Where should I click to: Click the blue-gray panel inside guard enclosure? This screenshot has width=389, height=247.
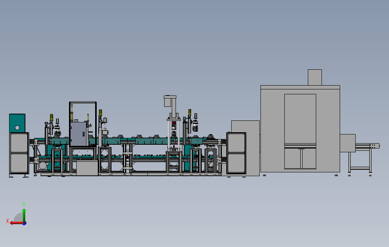click(79, 134)
